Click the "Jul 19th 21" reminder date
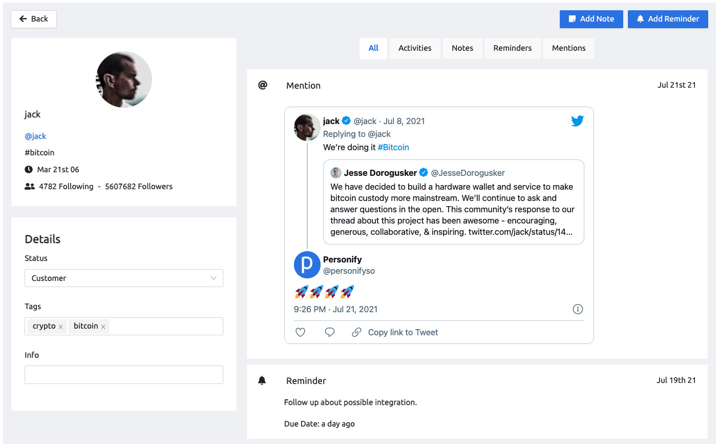 [x=676, y=380]
